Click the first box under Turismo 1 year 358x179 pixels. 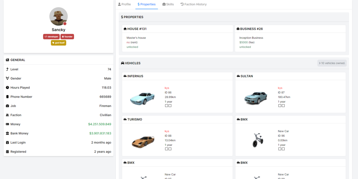pos(166,149)
